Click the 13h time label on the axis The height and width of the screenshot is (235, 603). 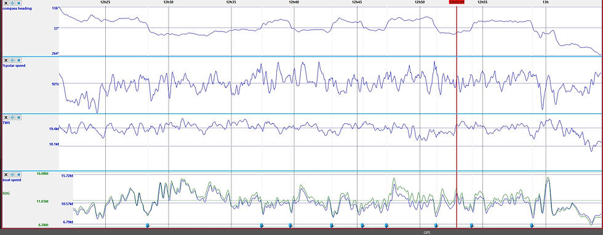[545, 2]
